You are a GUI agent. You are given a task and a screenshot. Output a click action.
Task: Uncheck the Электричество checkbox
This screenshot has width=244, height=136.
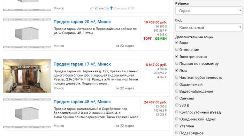pyautogui.click(x=177, y=56)
